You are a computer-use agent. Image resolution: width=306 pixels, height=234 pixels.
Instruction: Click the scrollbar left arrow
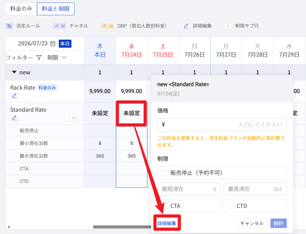coord(9,227)
